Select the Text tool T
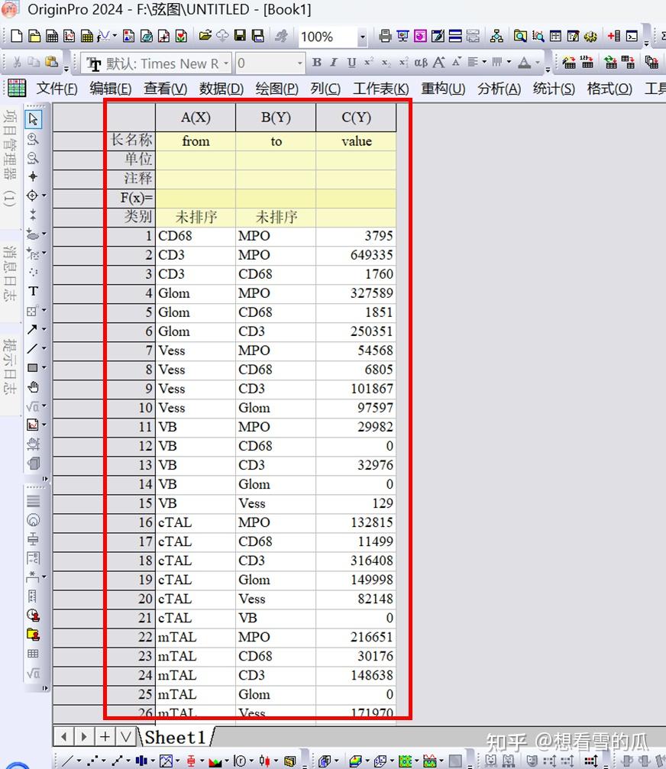This screenshot has height=769, width=666. click(x=33, y=291)
